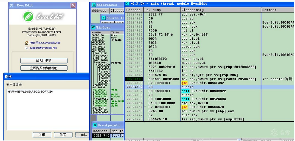
Task: Select the 'call EverEdit.004AD422' instruction
Action: point(210,91)
